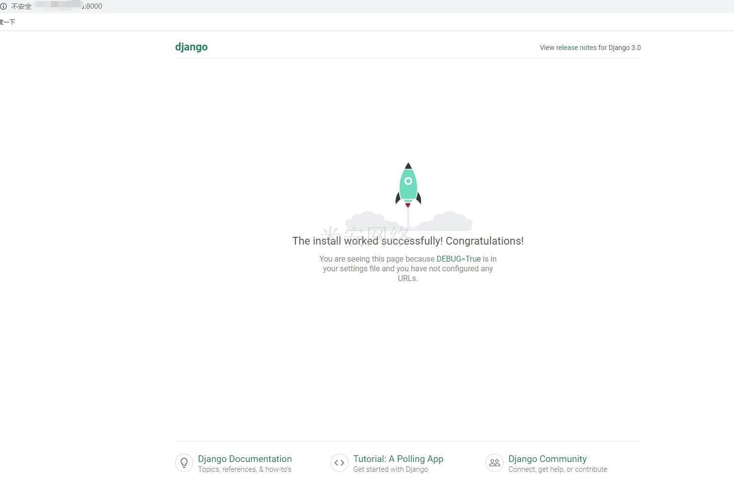Click the DEBUG=True link
The image size is (734, 480).
pos(458,259)
